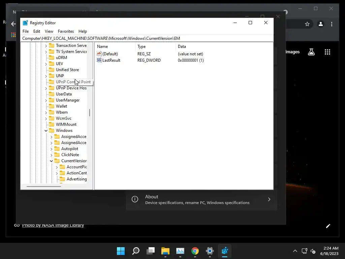Expand the UserManager key arrow
Screen dimensions: 345x259
46,100
